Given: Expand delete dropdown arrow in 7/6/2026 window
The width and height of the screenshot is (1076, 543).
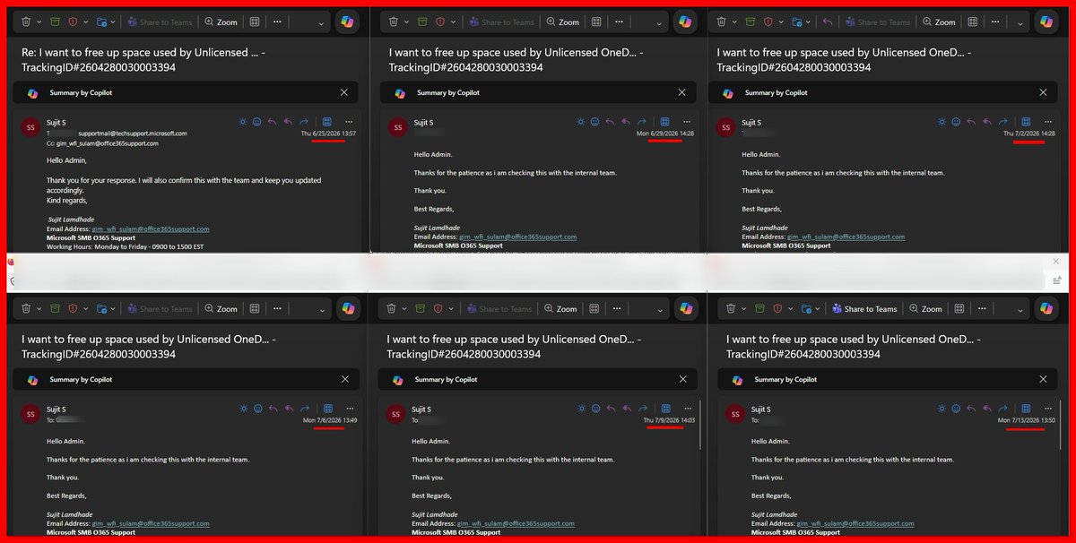Looking at the screenshot, I should 39,309.
